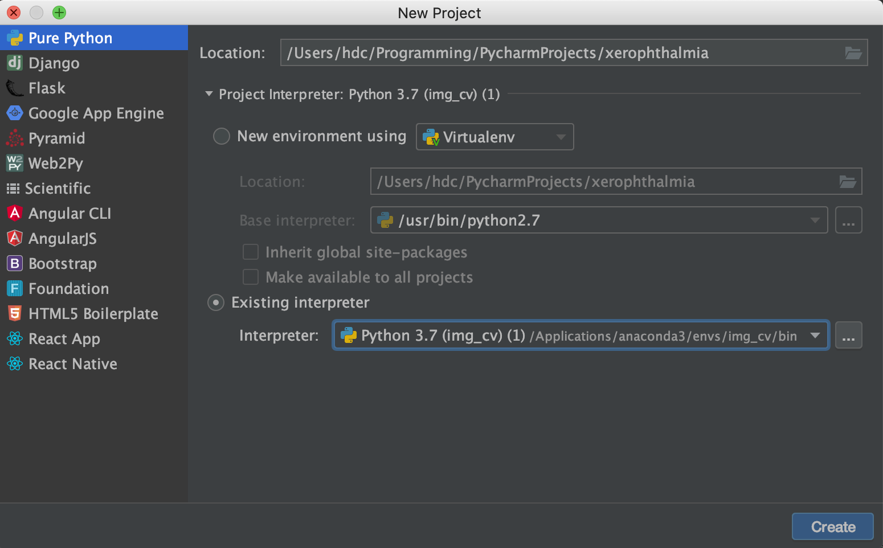
Task: Choose the Flask project type
Action: [94, 88]
